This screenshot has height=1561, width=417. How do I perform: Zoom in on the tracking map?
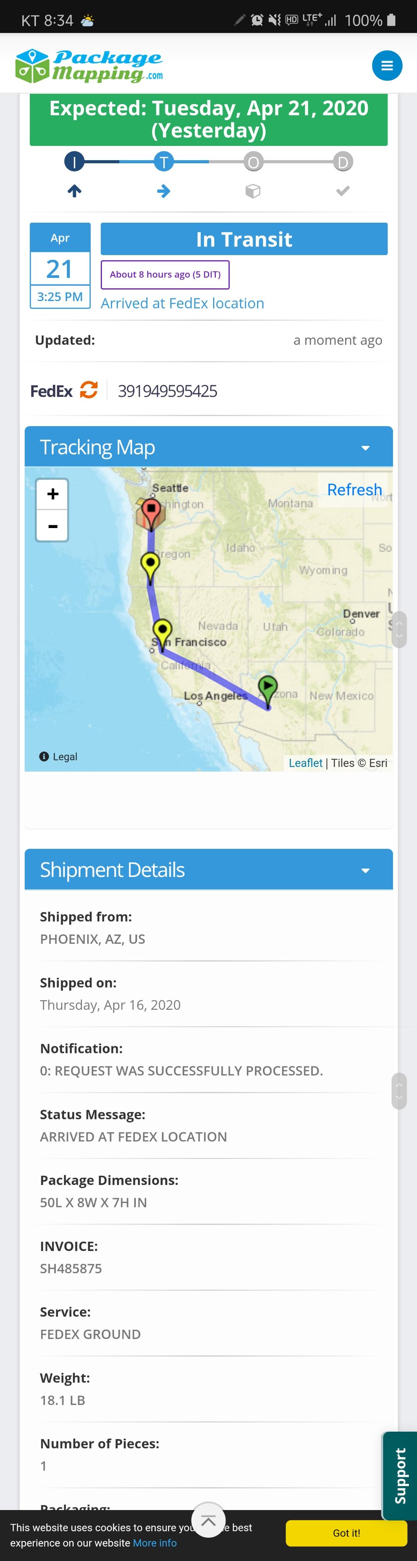click(53, 494)
